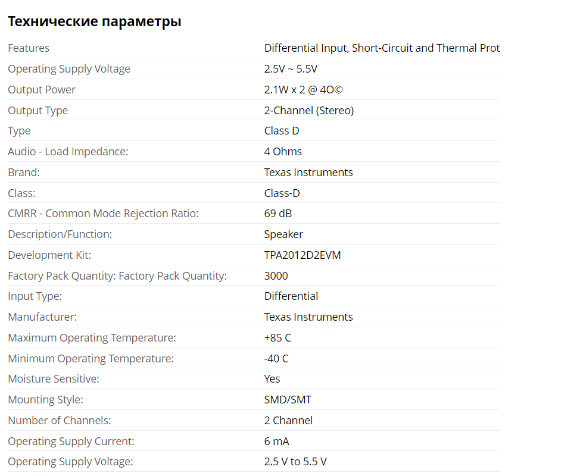Click the -40 C minimum temperature value
Screen dimensions: 577x476
(276, 359)
